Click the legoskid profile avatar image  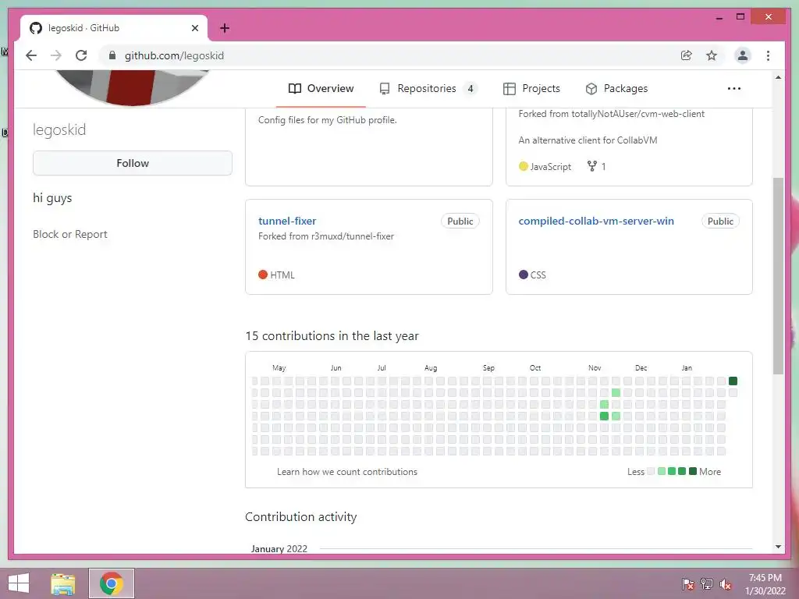131,87
